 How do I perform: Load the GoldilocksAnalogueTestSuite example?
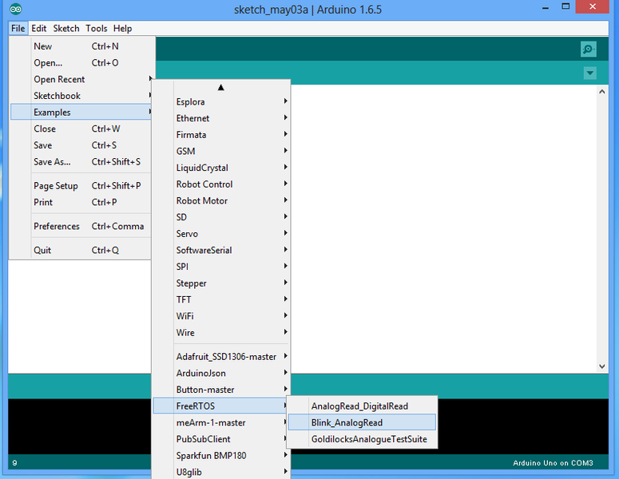[362, 439]
